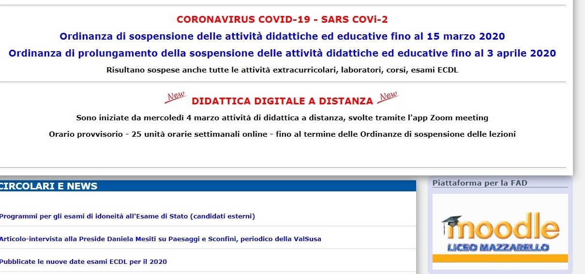Open Programmi per gli esami di idoneità news
Image resolution: width=585 pixels, height=274 pixels.
point(127,216)
